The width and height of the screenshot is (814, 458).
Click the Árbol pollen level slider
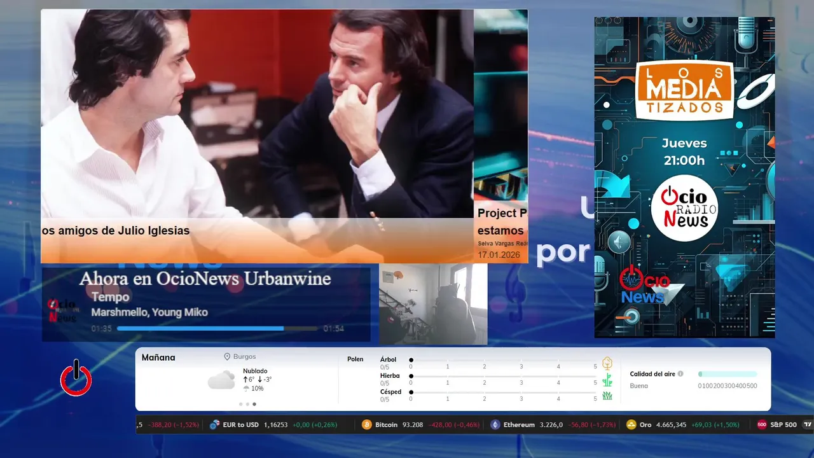(x=503, y=359)
